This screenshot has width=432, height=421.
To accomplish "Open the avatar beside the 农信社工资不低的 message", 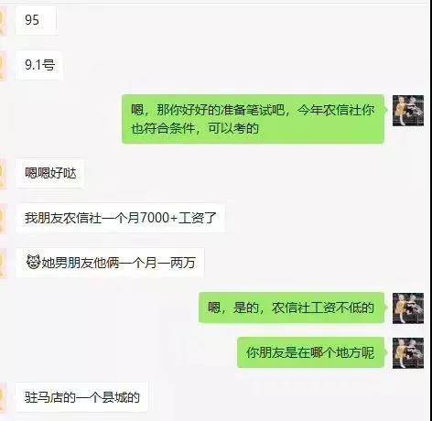I will pos(408,308).
